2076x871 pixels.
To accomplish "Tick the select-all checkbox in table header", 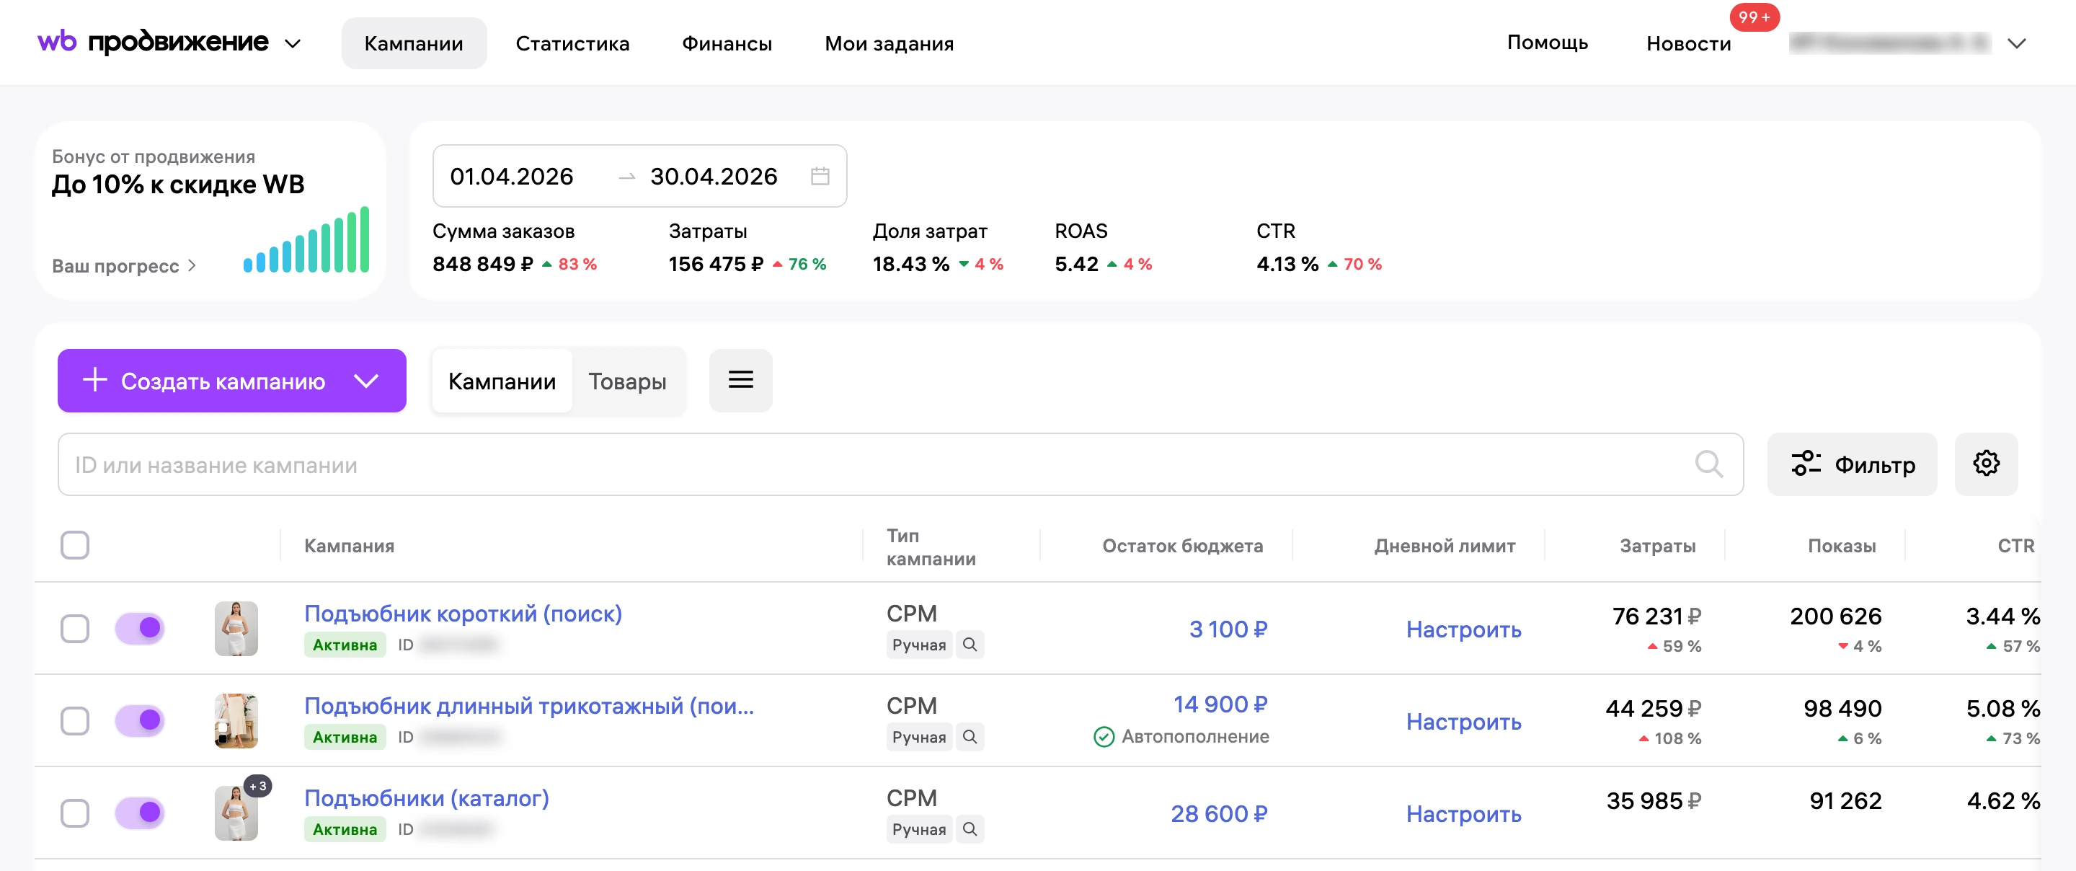I will pyautogui.click(x=75, y=545).
